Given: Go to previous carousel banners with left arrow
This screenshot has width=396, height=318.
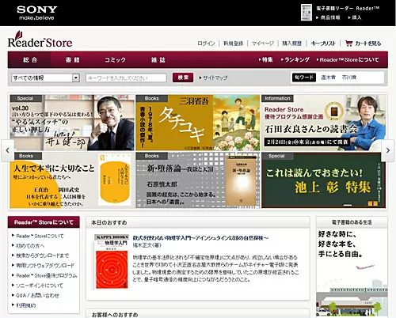Looking at the screenshot, I should 7,150.
